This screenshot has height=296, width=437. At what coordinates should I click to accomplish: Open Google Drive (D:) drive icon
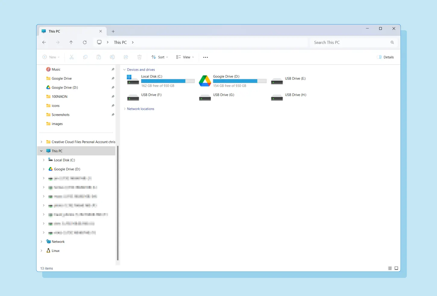pyautogui.click(x=205, y=81)
